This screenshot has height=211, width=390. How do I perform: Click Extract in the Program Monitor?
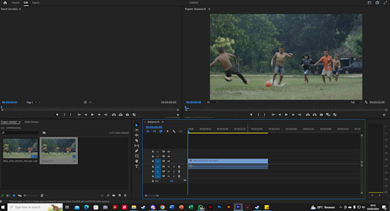coord(315,115)
